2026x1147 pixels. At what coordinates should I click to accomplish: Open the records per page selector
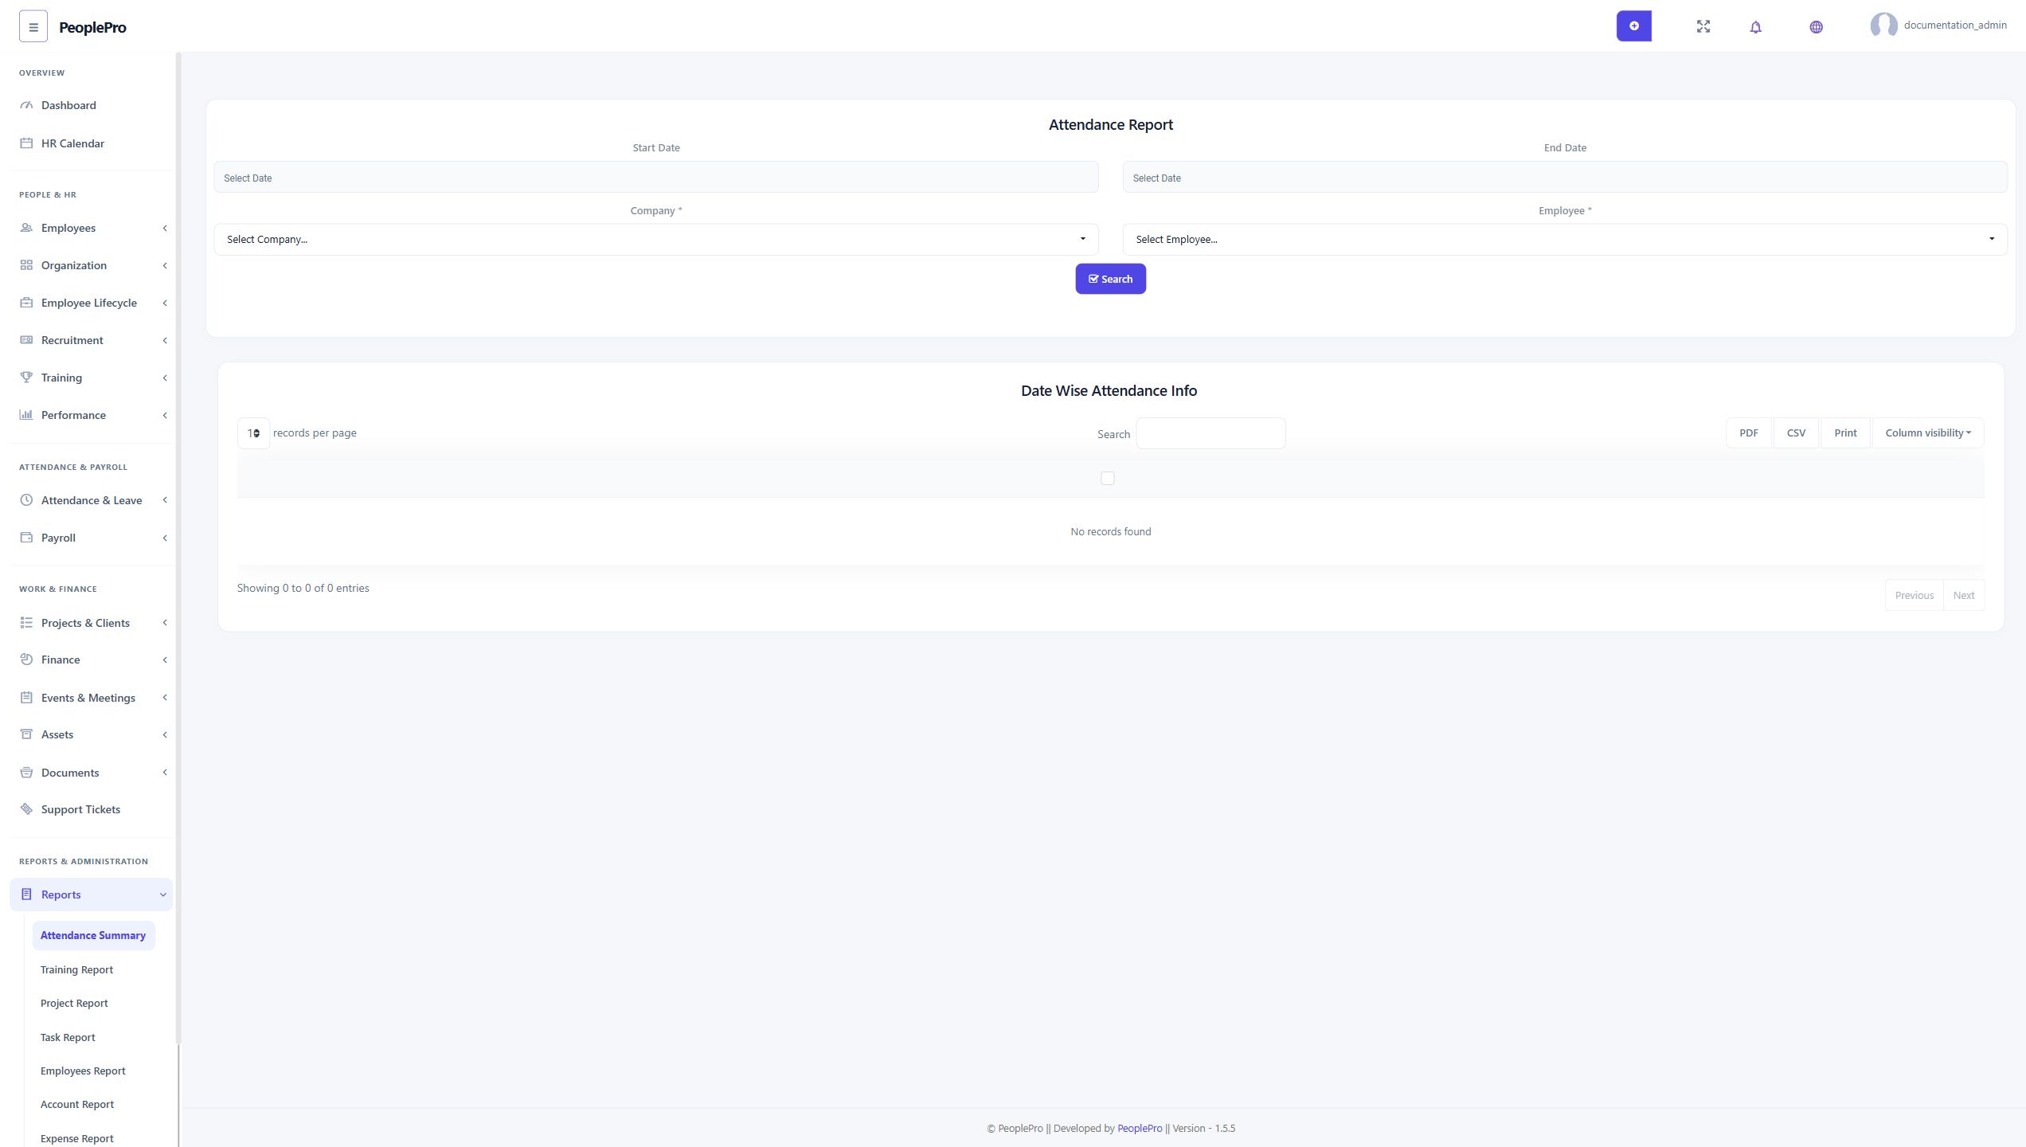tap(253, 433)
